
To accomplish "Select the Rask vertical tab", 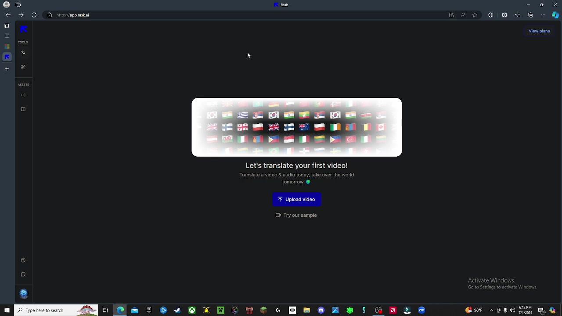I will click(x=7, y=57).
